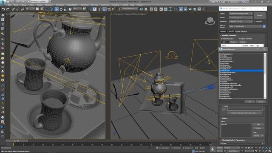Toggle the Auto Key button
The height and width of the screenshot is (153, 272).
(220, 148)
